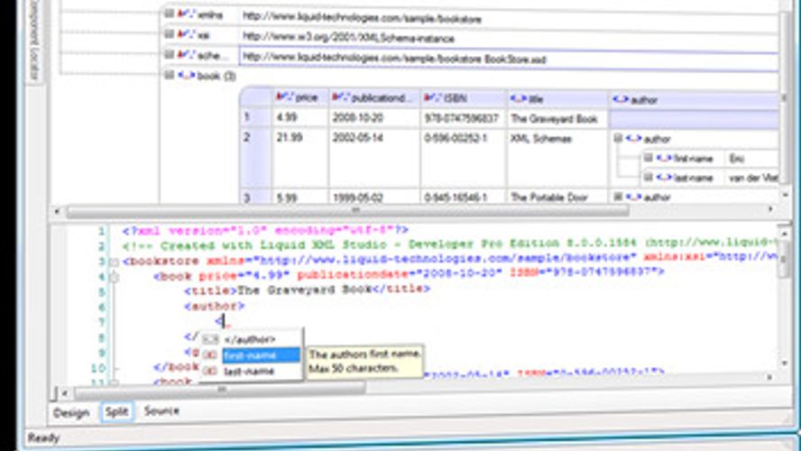Select the price column header
This screenshot has width=801, height=451.
click(300, 97)
